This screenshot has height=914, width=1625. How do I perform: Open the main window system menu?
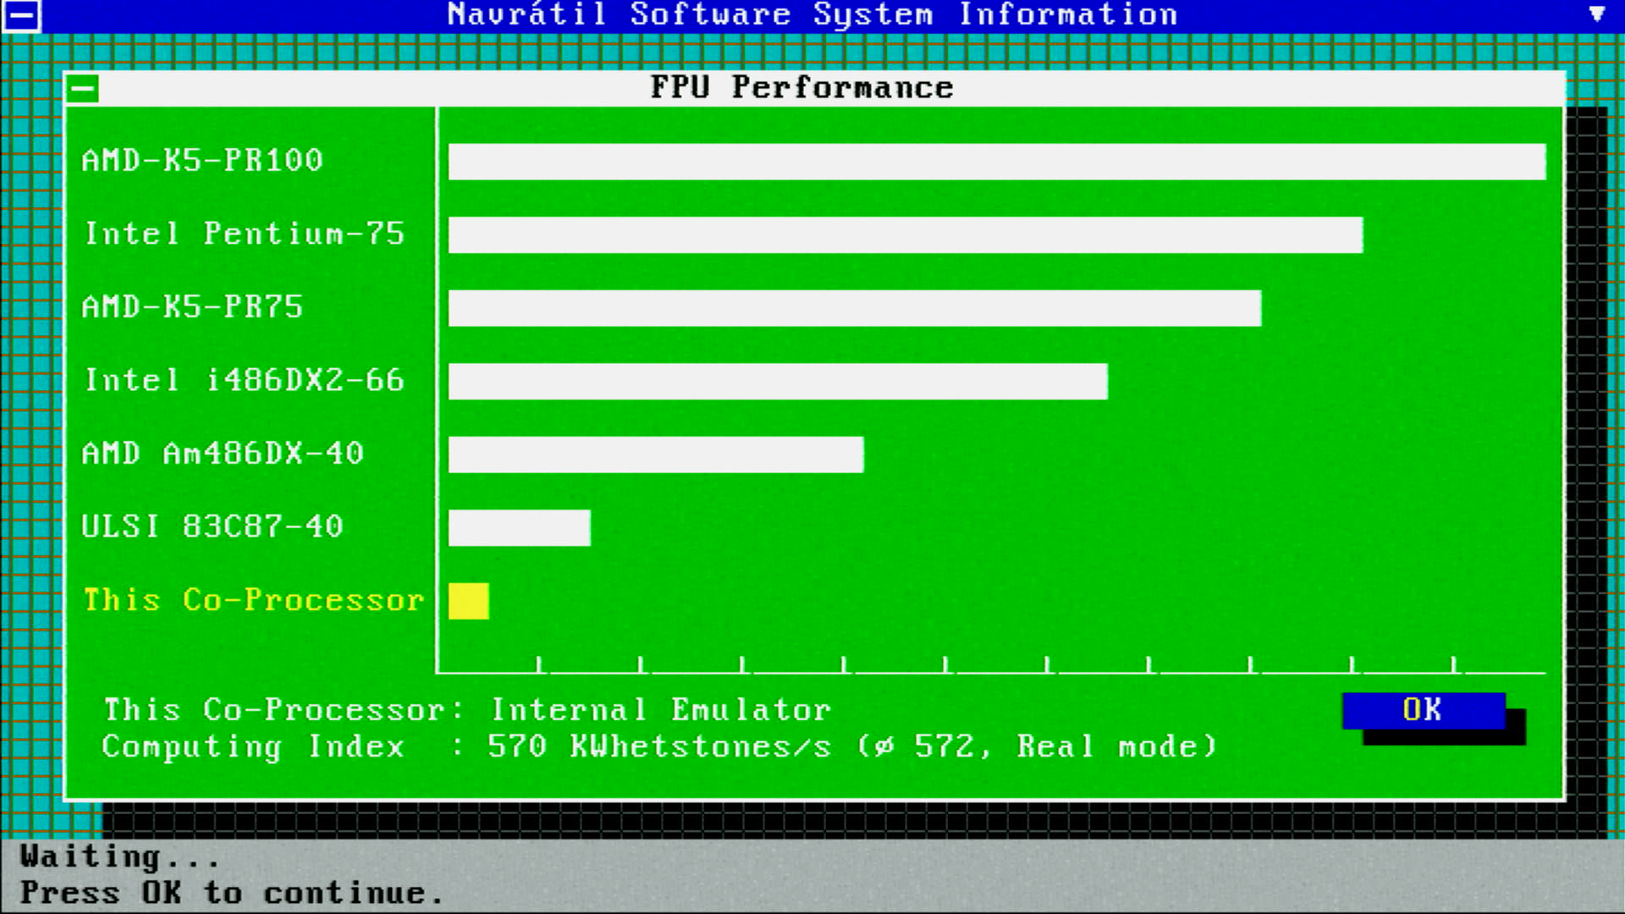pyautogui.click(x=21, y=15)
